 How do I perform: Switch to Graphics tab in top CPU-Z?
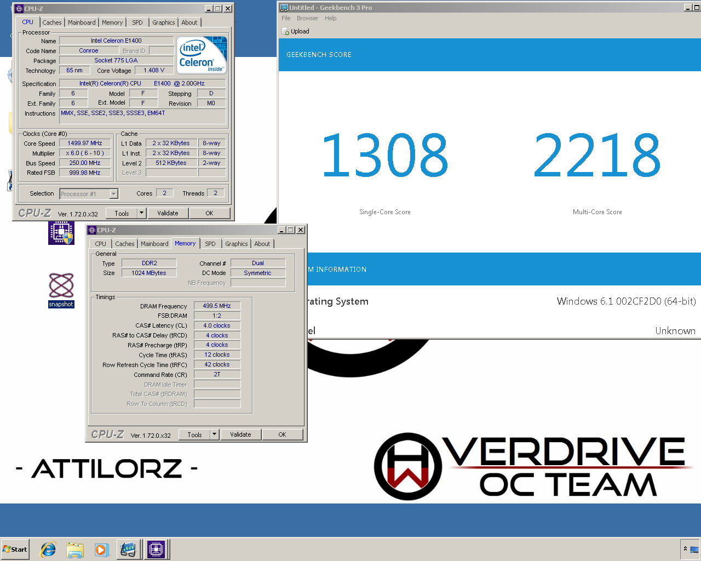point(164,22)
